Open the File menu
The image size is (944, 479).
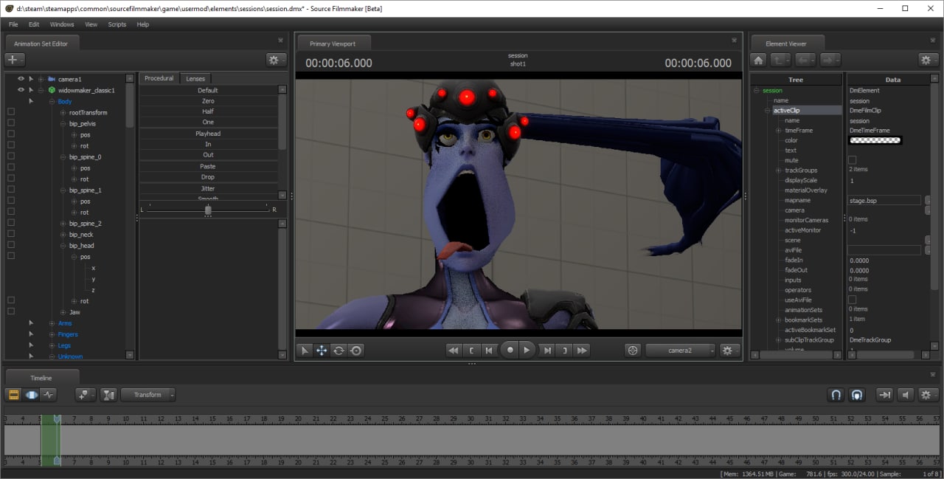coord(13,24)
